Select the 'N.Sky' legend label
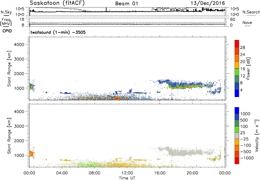This screenshot has width=260, height=180. [6, 12]
